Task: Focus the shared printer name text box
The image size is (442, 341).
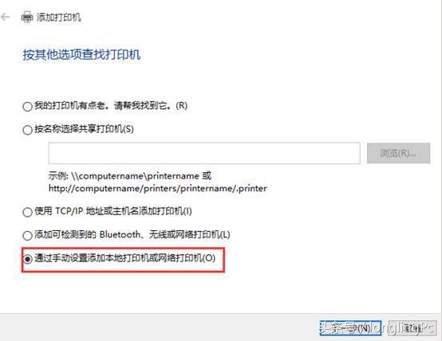Action: pyautogui.click(x=204, y=153)
